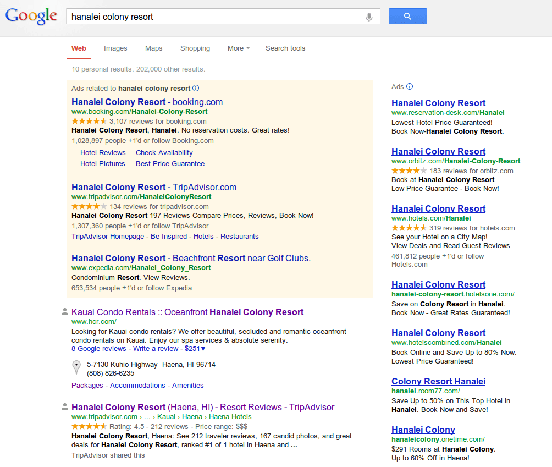The height and width of the screenshot is (467, 552).
Task: Activate voice search microphone icon
Action: coord(369,17)
